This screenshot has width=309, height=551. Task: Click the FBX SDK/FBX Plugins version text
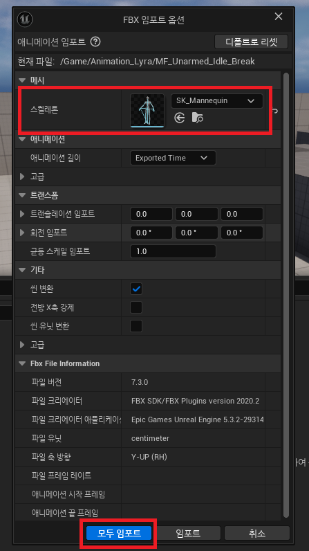196,401
